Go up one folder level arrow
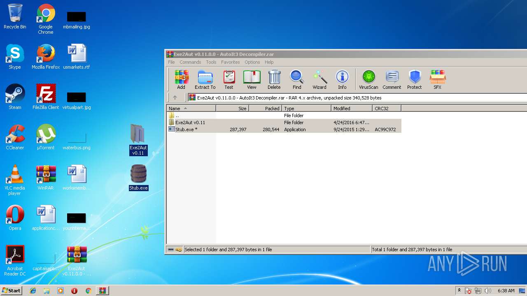Screen dimensions: 527x296 tap(175, 98)
